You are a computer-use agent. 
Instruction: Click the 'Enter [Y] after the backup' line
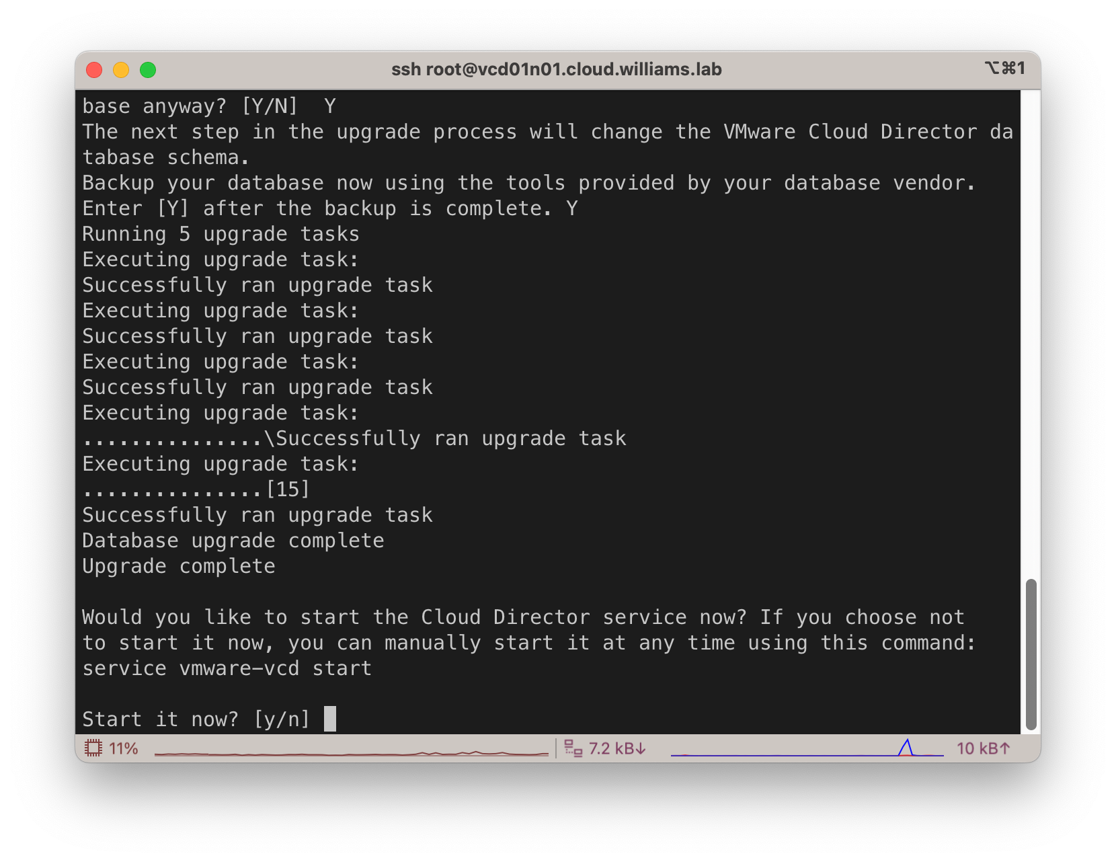click(x=329, y=208)
